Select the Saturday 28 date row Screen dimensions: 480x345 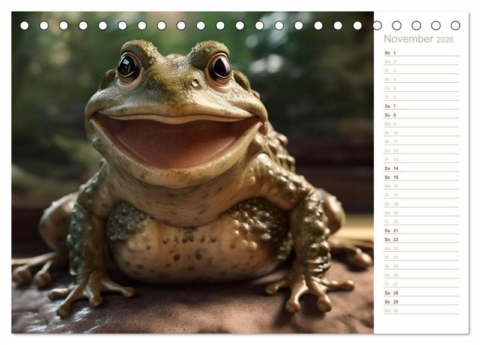point(420,293)
